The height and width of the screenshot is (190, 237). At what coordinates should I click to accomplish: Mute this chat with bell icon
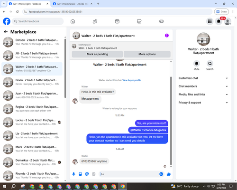click(196, 64)
